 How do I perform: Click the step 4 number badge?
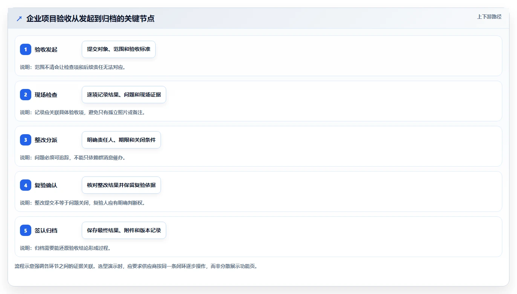pyautogui.click(x=26, y=185)
